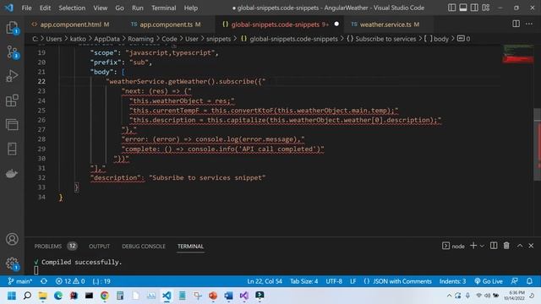Open the Help menu
The height and width of the screenshot is (304, 541).
191,8
